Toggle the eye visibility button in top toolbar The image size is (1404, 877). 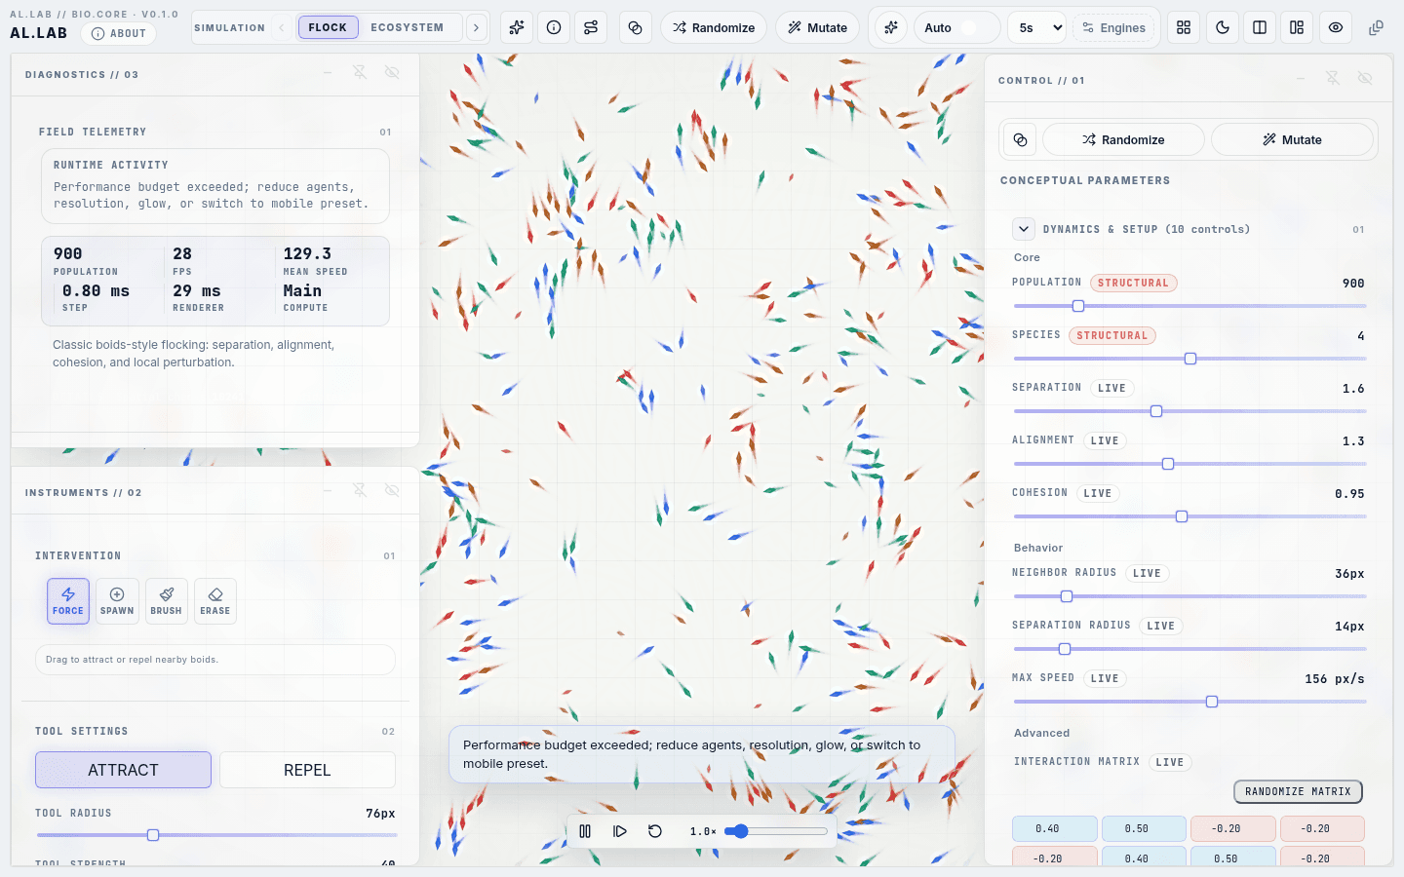coord(1336,27)
